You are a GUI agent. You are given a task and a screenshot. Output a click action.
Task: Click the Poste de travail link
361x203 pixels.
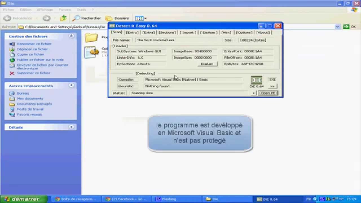coord(30,109)
